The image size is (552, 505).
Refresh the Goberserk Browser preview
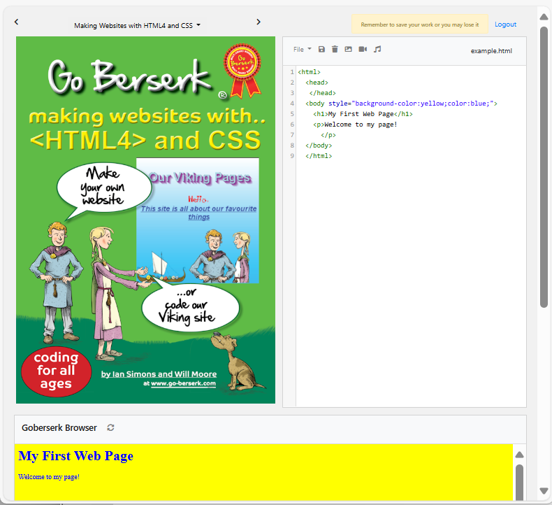(x=110, y=427)
